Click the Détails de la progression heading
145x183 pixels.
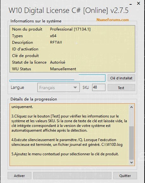pyautogui.click(x=34, y=99)
